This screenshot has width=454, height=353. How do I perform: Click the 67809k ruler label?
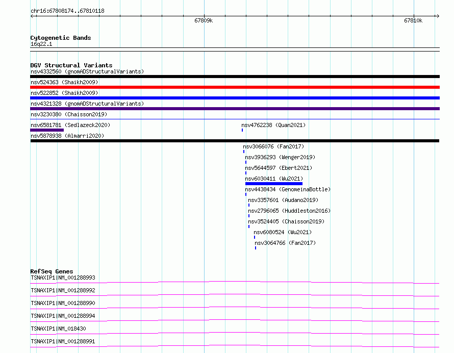204,20
